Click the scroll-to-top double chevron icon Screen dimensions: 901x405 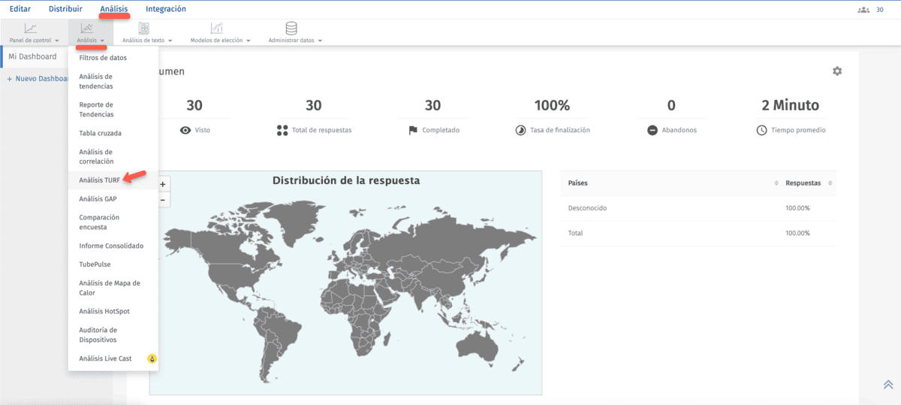click(x=887, y=385)
